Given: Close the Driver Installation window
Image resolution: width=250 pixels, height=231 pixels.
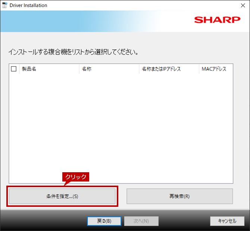Looking at the screenshot, I should tap(243, 6).
